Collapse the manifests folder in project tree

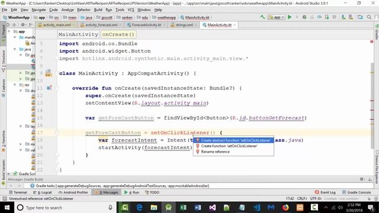[x=15, y=37]
